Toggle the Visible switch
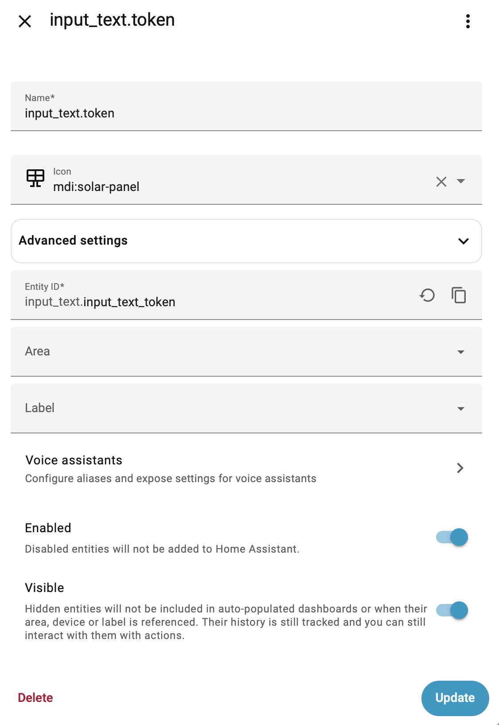 pyautogui.click(x=452, y=610)
